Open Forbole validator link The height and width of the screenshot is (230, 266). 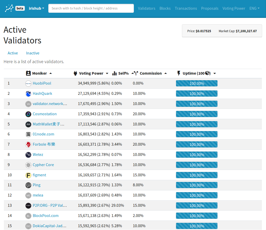click(x=44, y=144)
